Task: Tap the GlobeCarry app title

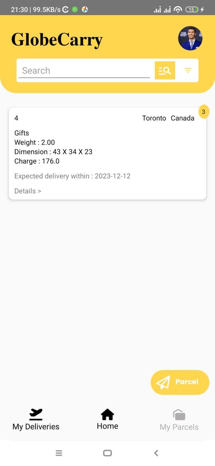Action: 57,40
